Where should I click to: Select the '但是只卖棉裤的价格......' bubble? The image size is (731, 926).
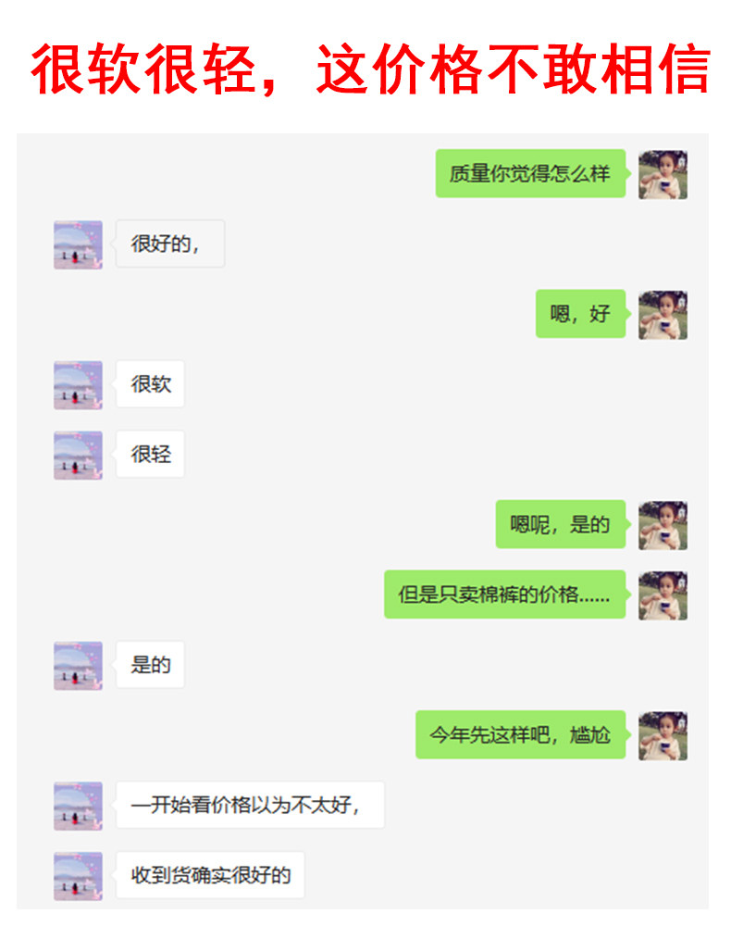505,594
